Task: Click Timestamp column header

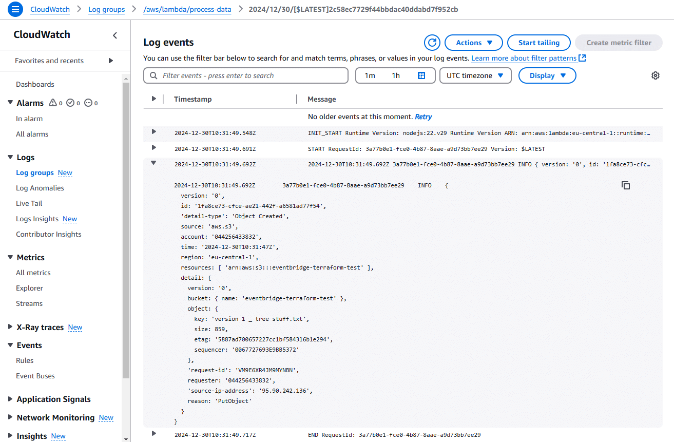Action: pos(192,99)
